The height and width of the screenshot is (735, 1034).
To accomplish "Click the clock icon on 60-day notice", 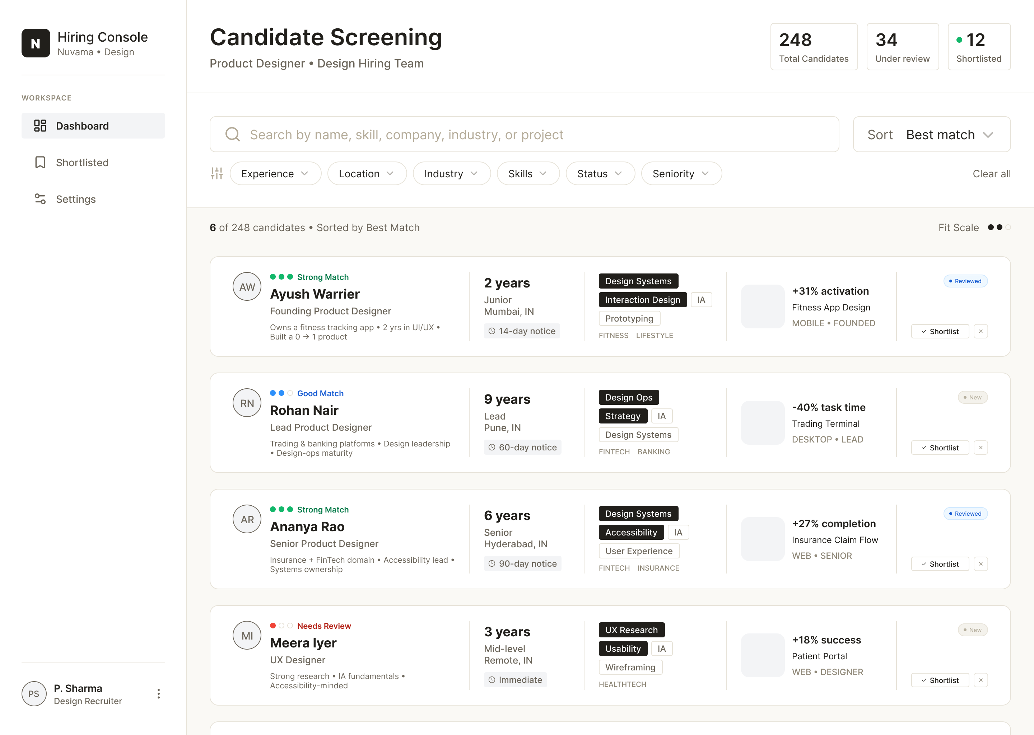I will tap(492, 448).
